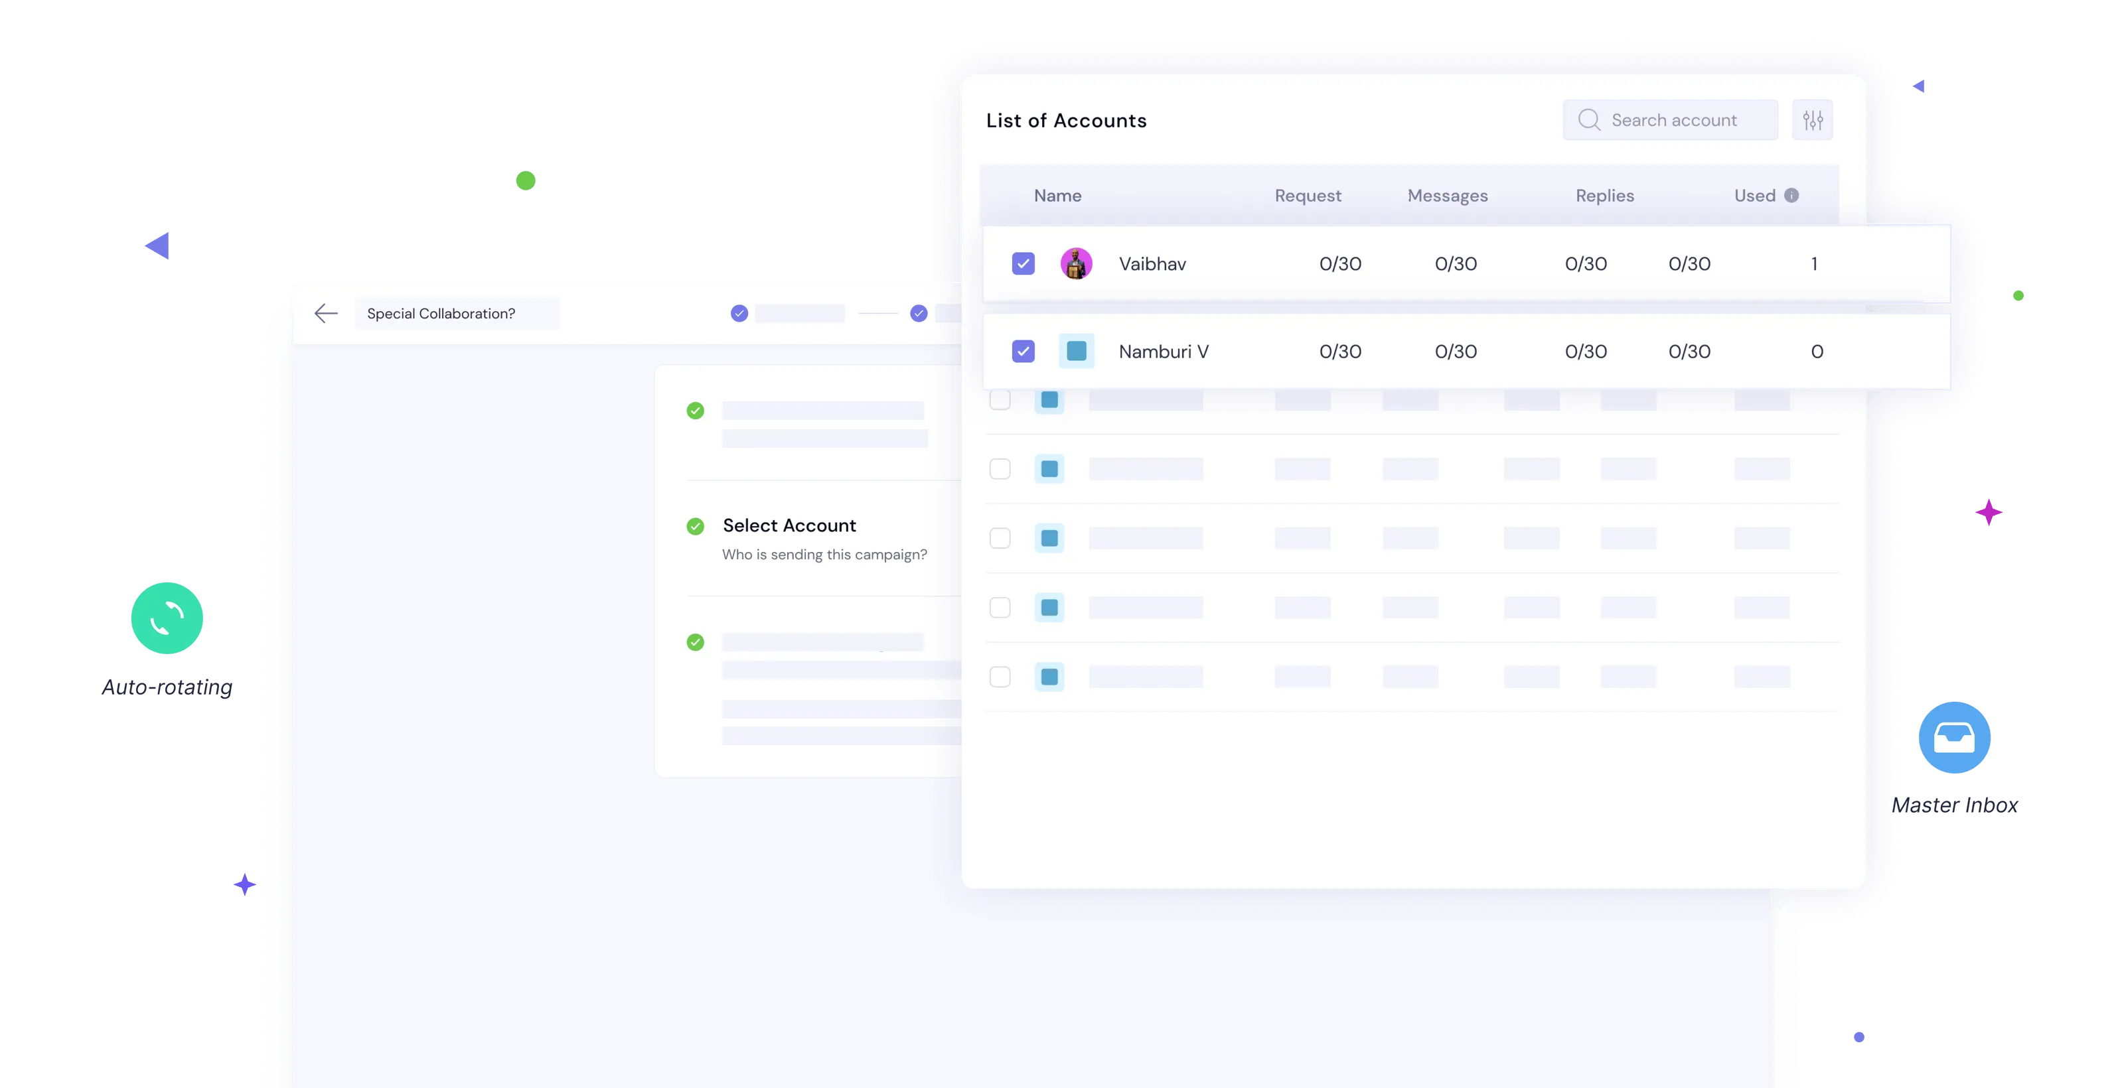Uncheck the Vaibhav account checkbox
Screen dimensions: 2124x1088
(x=1022, y=264)
